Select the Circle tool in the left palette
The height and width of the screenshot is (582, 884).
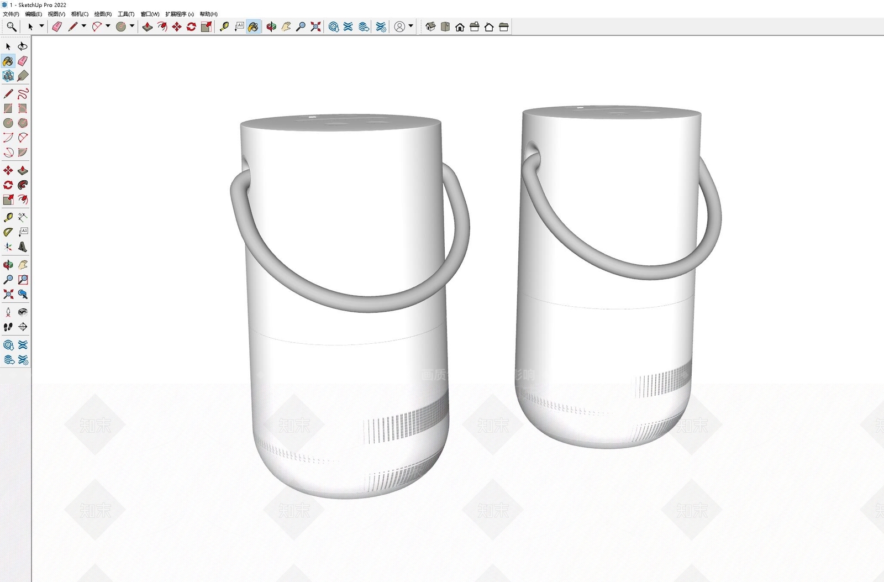pyautogui.click(x=8, y=123)
